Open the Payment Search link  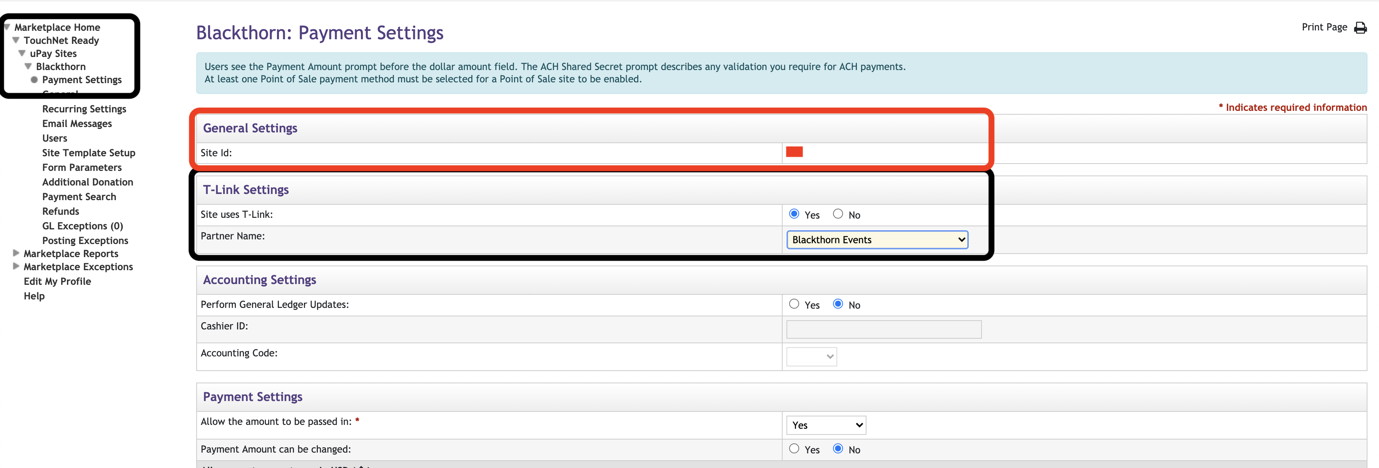[79, 197]
